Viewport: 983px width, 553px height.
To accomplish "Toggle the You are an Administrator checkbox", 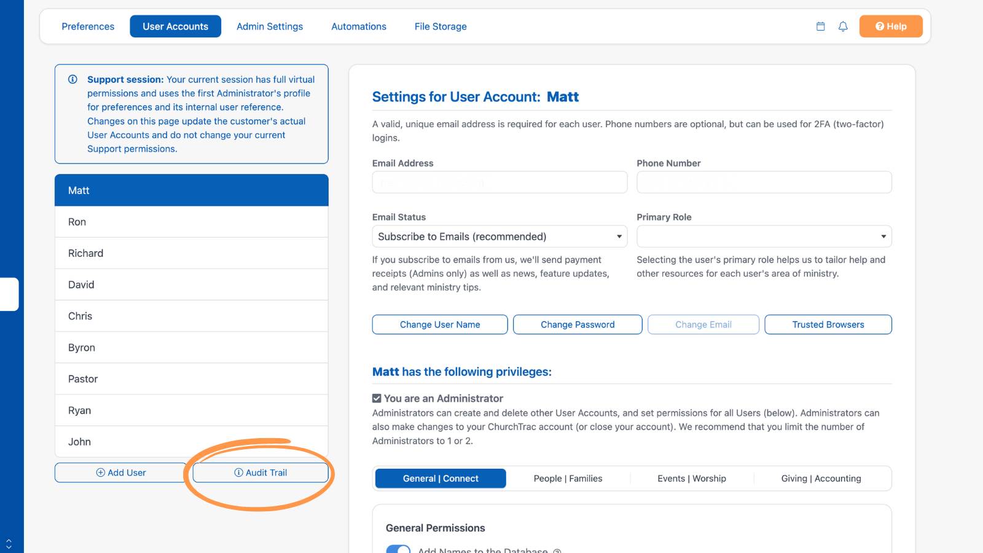I will 377,398.
